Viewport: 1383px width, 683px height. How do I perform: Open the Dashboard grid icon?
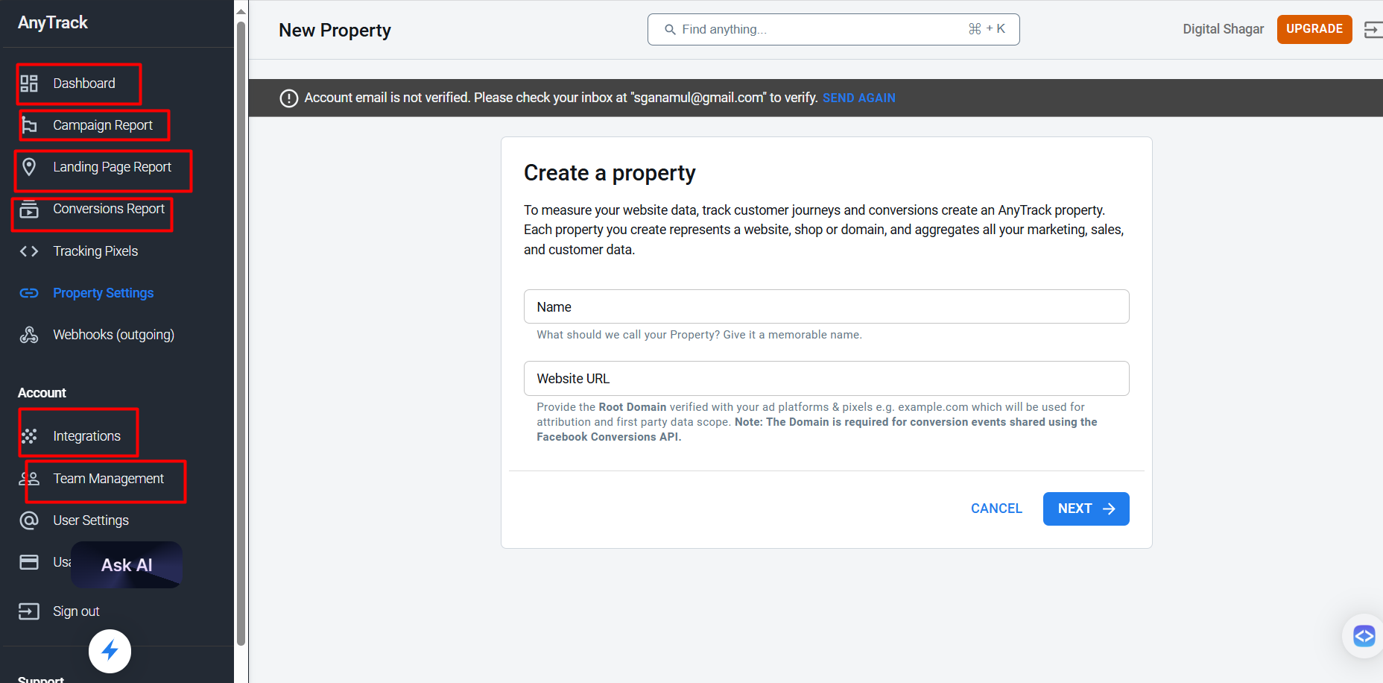click(29, 84)
